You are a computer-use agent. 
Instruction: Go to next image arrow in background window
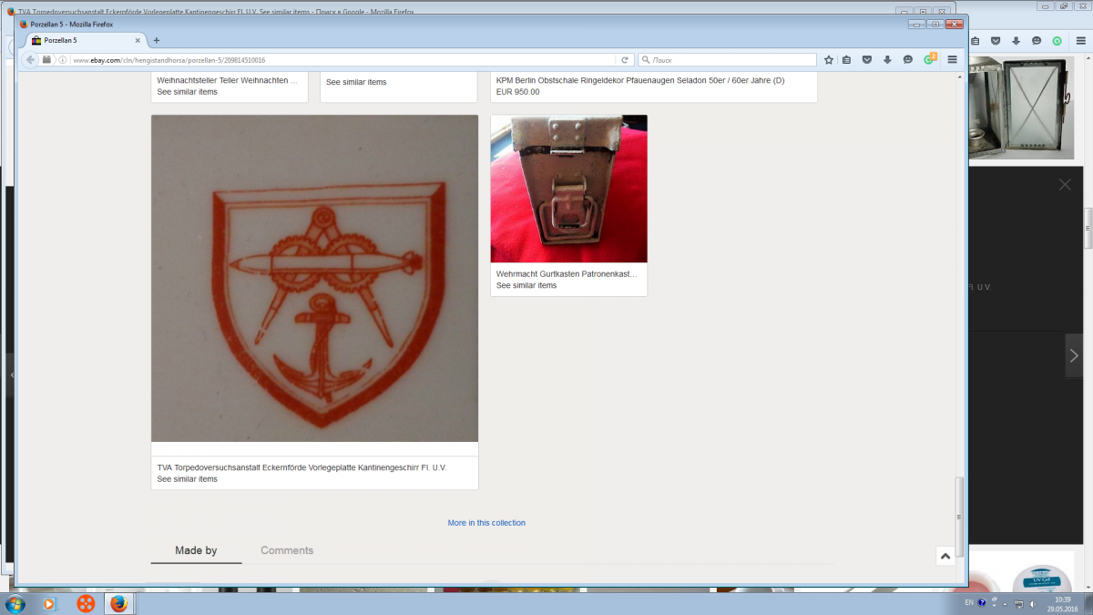[1074, 355]
